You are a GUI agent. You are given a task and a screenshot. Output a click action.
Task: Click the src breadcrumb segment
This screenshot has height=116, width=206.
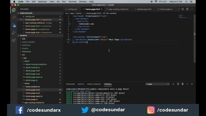67,13
